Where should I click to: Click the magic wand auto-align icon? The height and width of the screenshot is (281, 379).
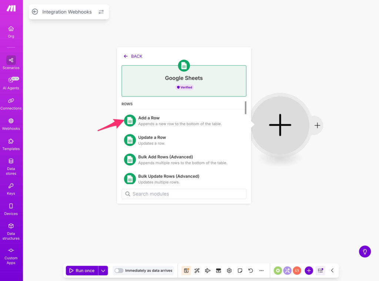[197, 271]
